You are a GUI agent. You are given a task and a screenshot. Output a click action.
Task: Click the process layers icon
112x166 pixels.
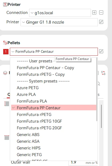[5, 73]
